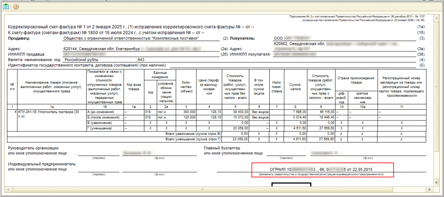444x197 pixels.
Task: Click the cost cell '15 372,00'
Action: click(236, 117)
